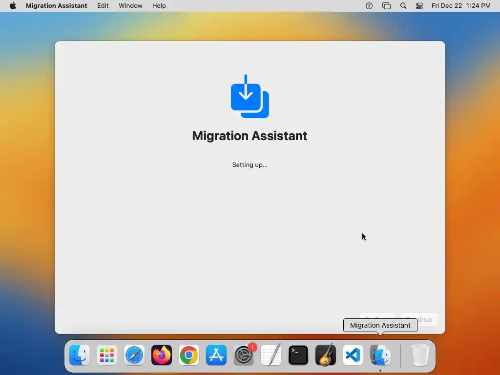The width and height of the screenshot is (500, 375).
Task: Open the App Store from the Dock
Action: (216, 355)
